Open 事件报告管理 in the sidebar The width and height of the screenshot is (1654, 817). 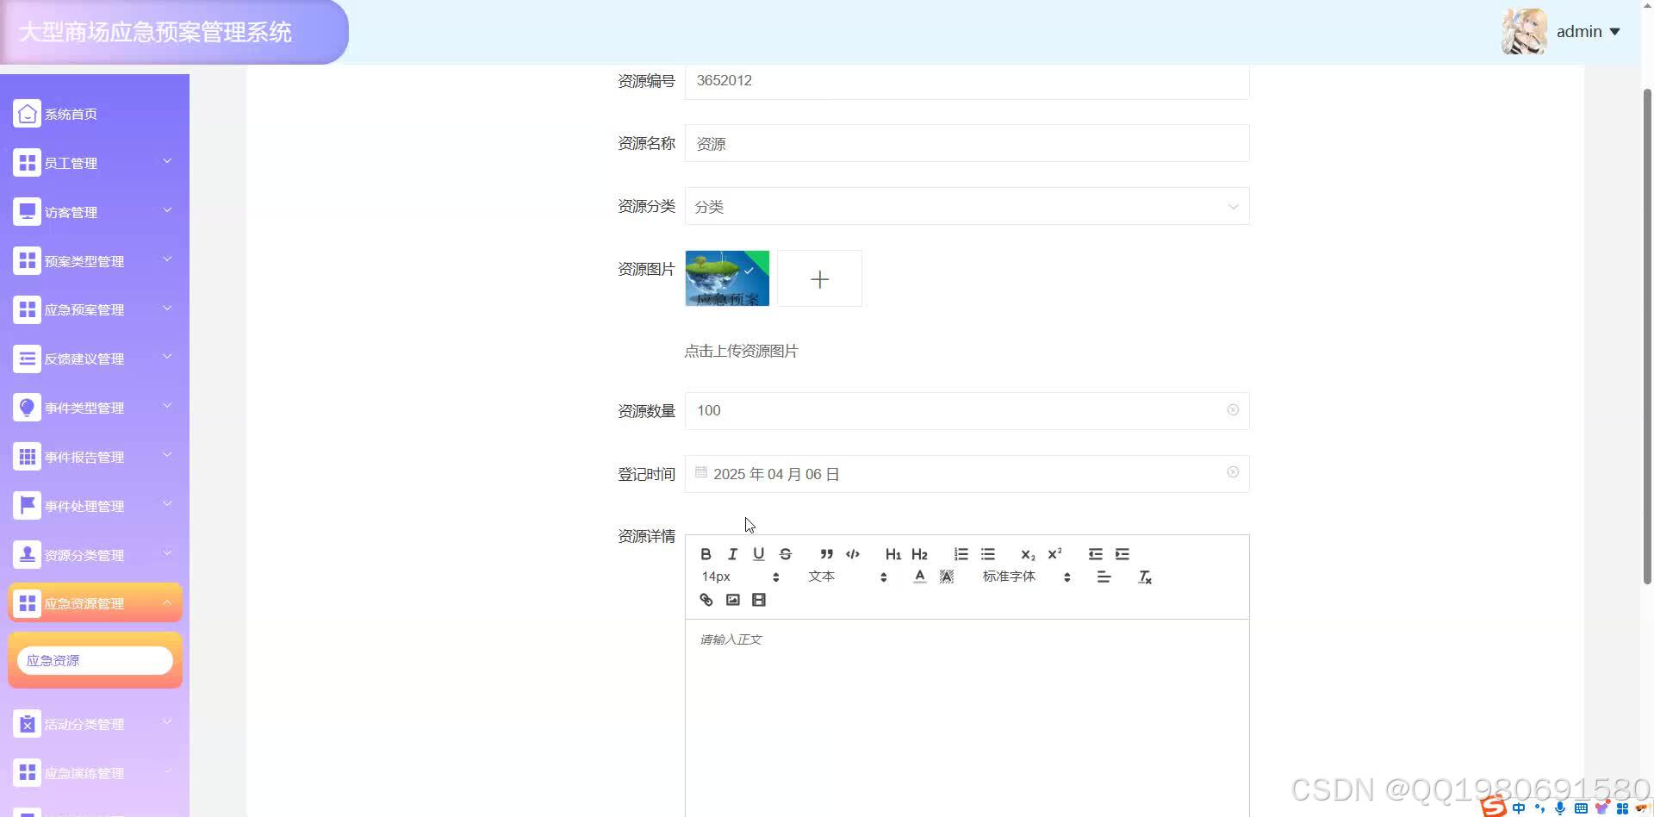(x=84, y=457)
